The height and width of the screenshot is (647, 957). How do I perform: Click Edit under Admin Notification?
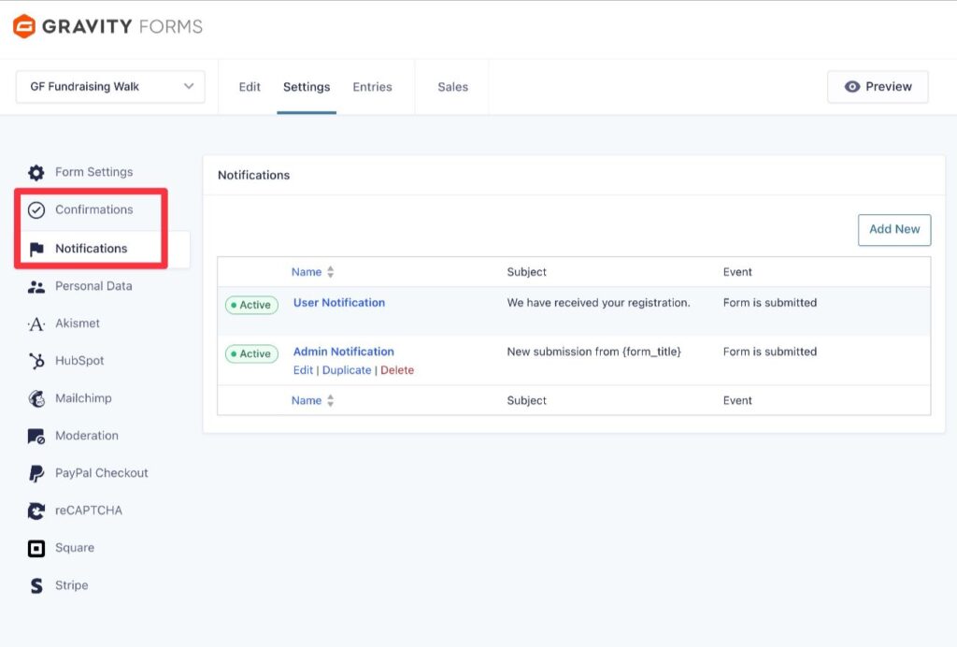pos(303,370)
